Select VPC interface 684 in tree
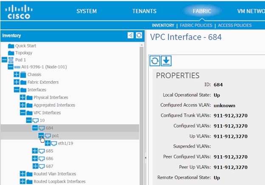265x185 pixels. pyautogui.click(x=49, y=128)
